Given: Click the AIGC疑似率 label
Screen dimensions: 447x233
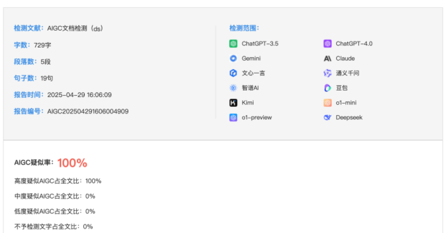Looking at the screenshot, I should coord(34,162).
